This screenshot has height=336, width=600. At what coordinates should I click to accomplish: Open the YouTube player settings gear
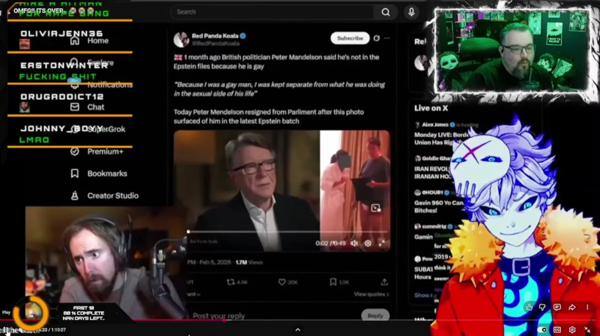click(572, 330)
